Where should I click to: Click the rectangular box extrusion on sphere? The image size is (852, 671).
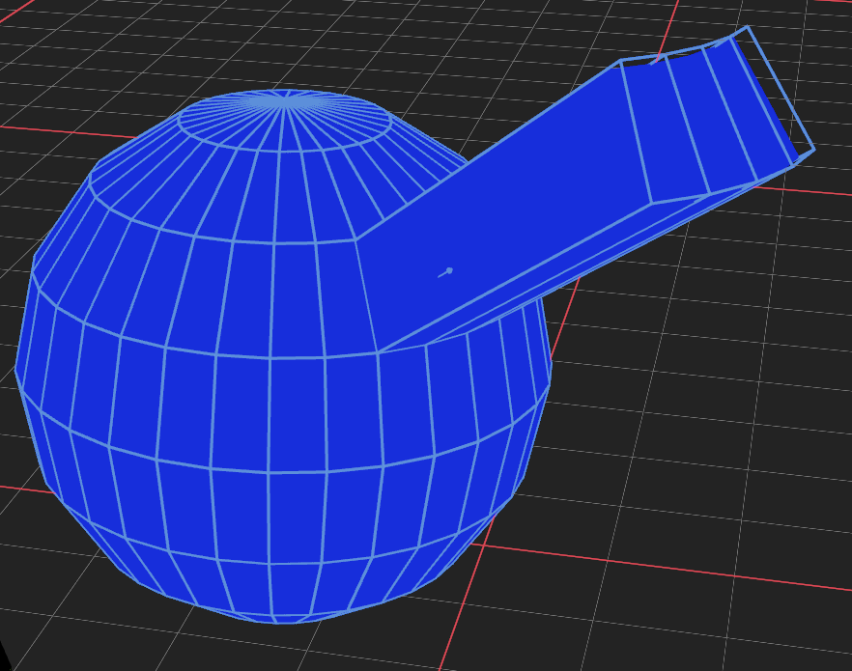coord(584,187)
